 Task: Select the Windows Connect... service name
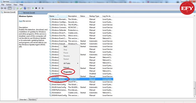(59, 27)
